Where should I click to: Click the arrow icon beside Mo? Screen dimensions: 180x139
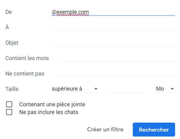click(x=172, y=89)
